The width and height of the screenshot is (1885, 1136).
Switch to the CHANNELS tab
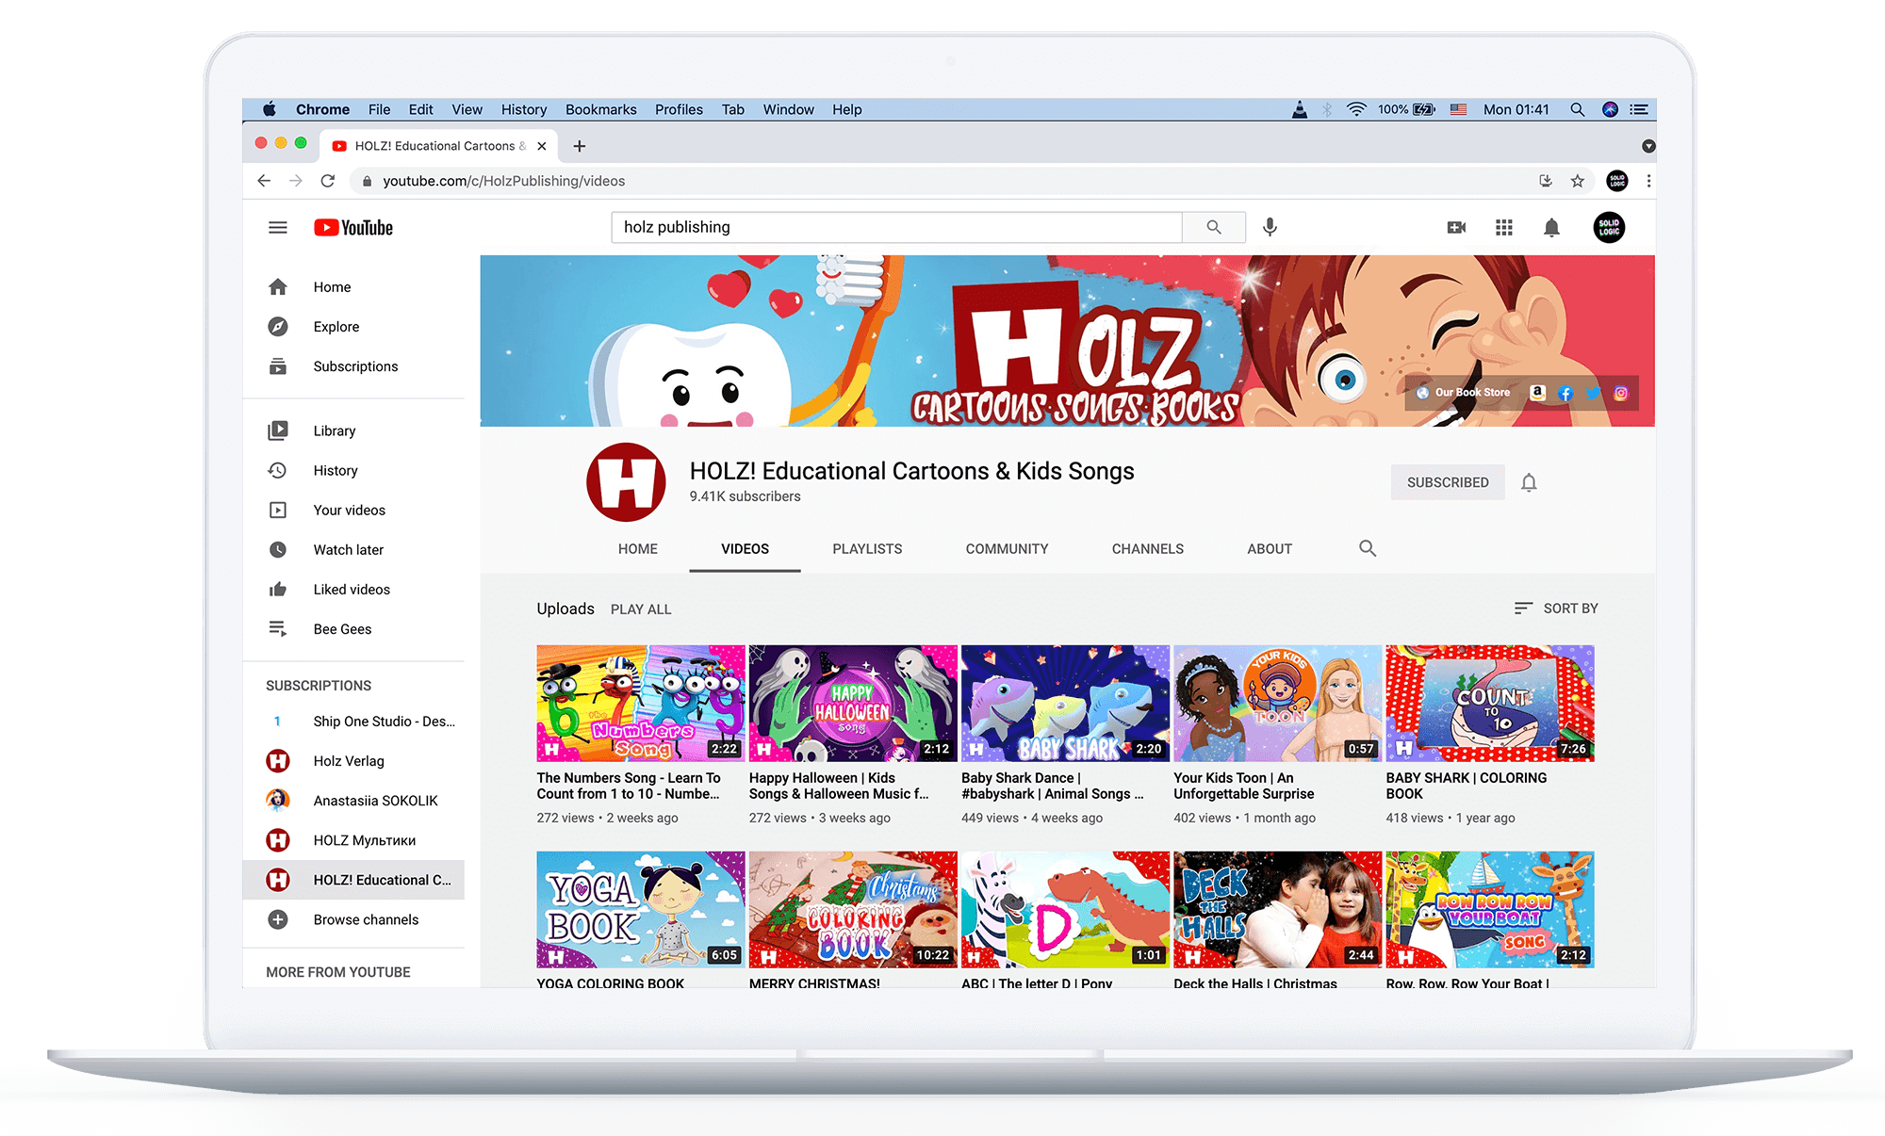(x=1147, y=548)
